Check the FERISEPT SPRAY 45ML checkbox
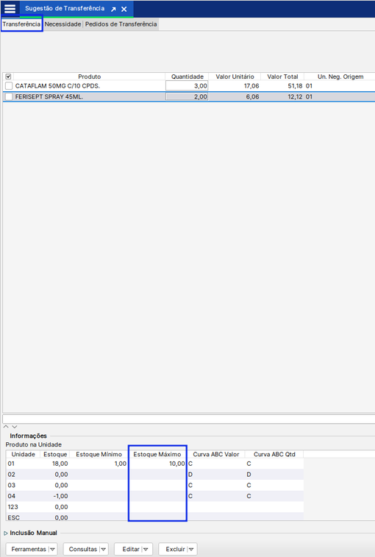The image size is (375, 557). pyautogui.click(x=9, y=96)
